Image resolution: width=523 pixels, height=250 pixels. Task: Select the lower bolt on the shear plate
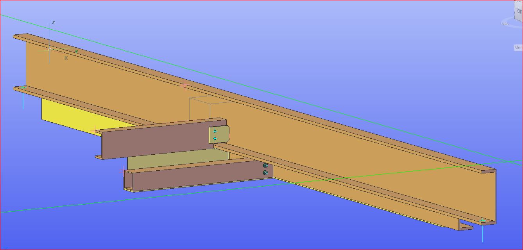215,139
